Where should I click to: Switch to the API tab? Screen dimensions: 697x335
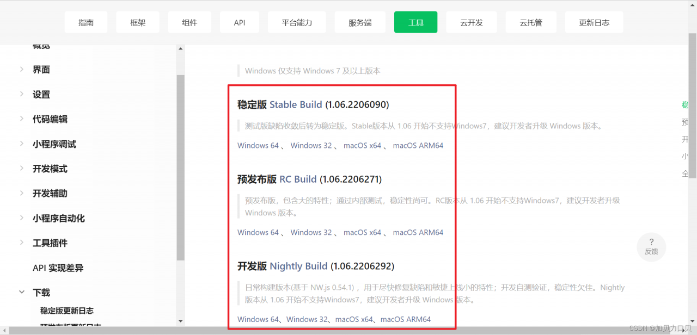coord(240,22)
